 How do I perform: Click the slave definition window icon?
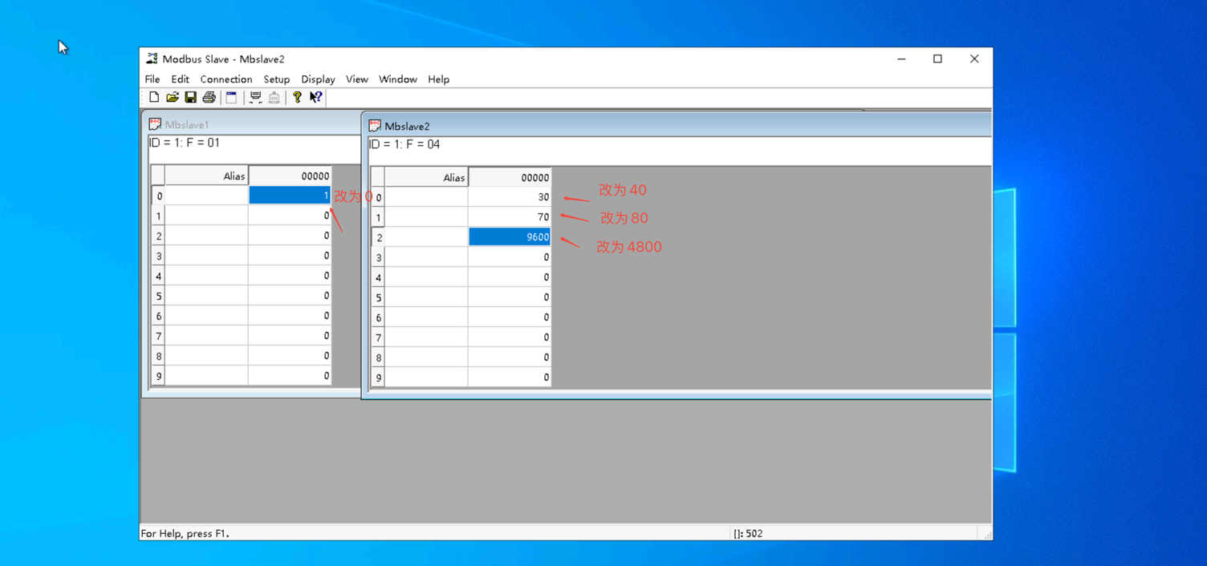point(231,97)
